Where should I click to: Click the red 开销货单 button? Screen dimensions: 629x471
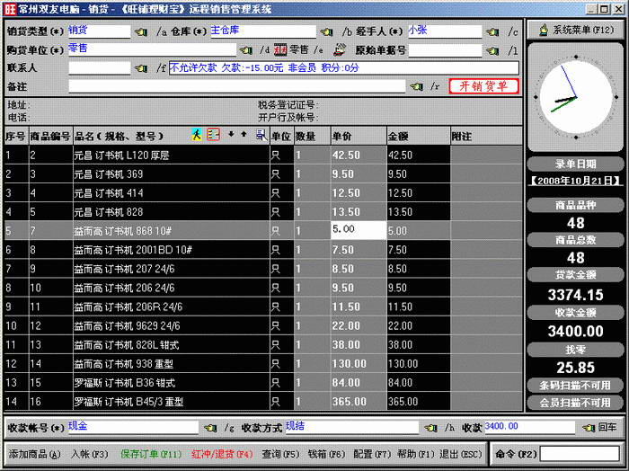483,86
